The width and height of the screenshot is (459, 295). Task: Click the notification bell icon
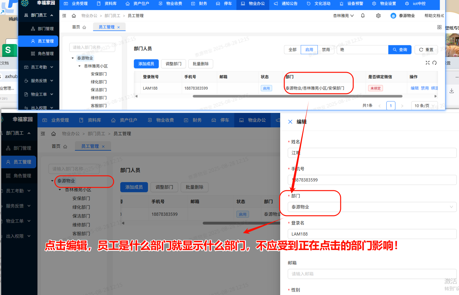[x=363, y=15]
